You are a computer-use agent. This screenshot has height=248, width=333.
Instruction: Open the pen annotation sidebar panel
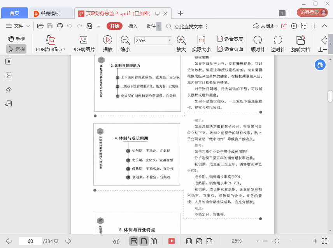point(9,90)
